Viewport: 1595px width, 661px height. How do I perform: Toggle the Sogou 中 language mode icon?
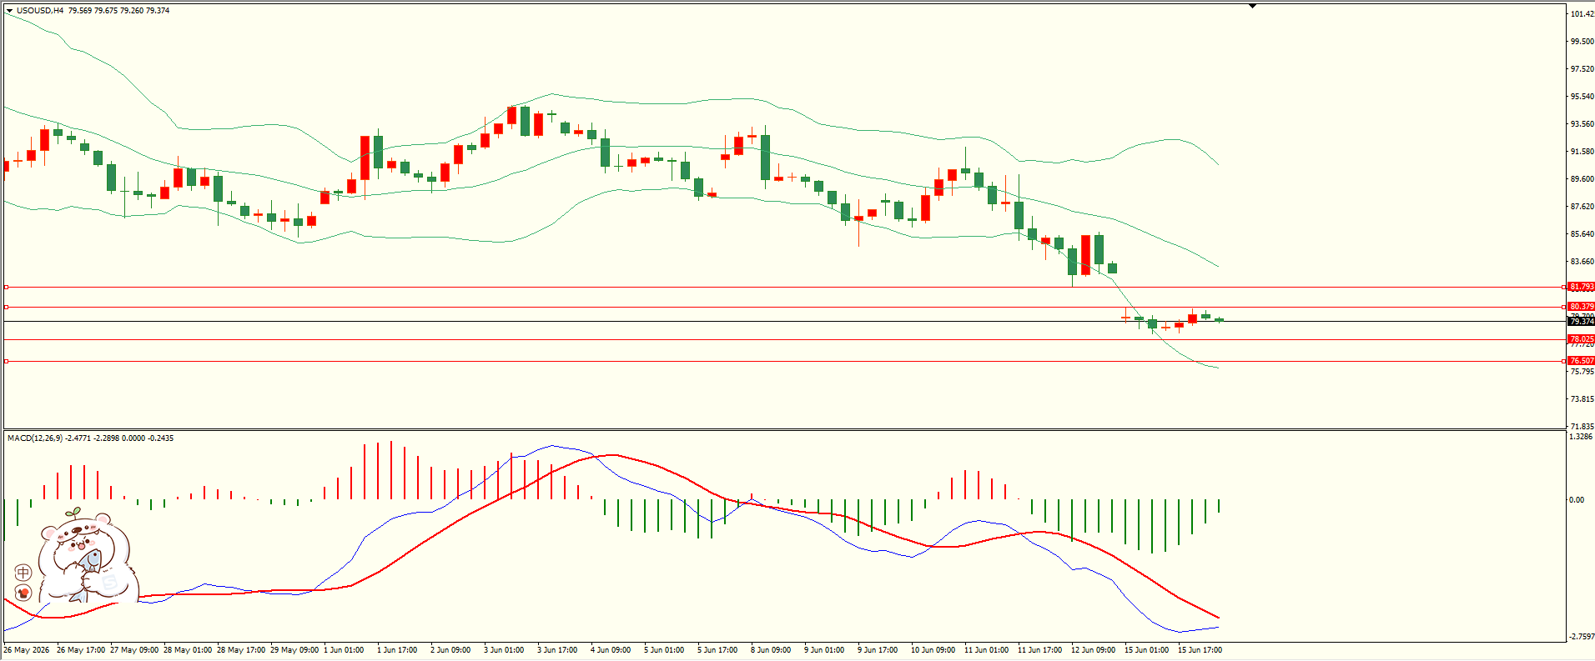click(x=23, y=573)
